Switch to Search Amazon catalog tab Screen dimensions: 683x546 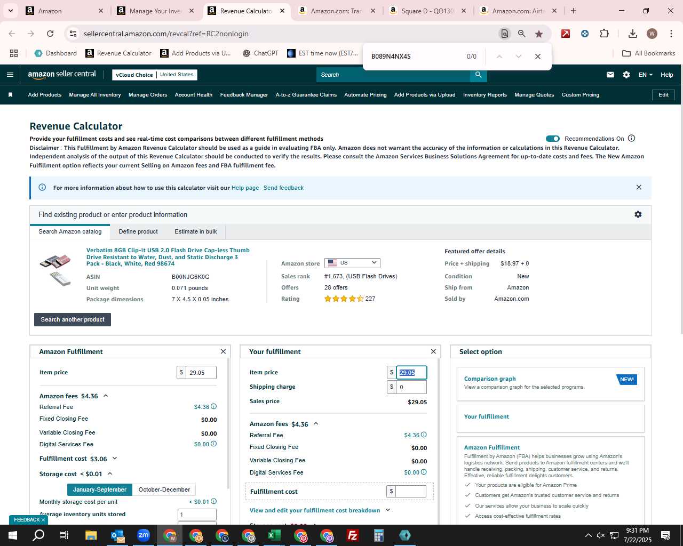(x=70, y=231)
